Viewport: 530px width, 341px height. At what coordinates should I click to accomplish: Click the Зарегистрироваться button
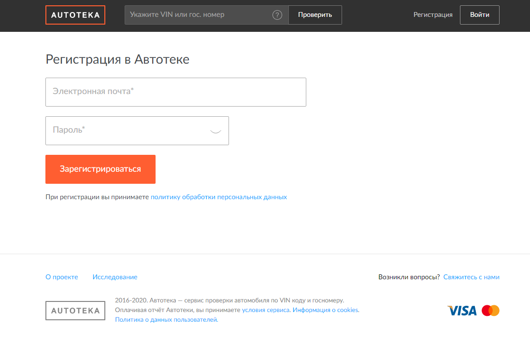(x=100, y=169)
